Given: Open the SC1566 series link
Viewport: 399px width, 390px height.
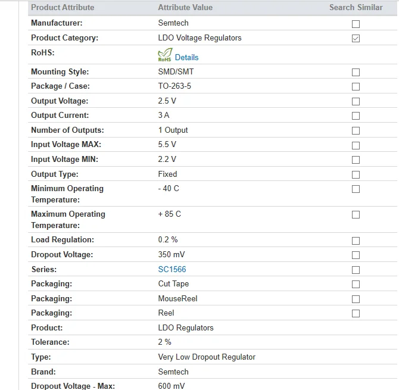Looking at the screenshot, I should (172, 269).
